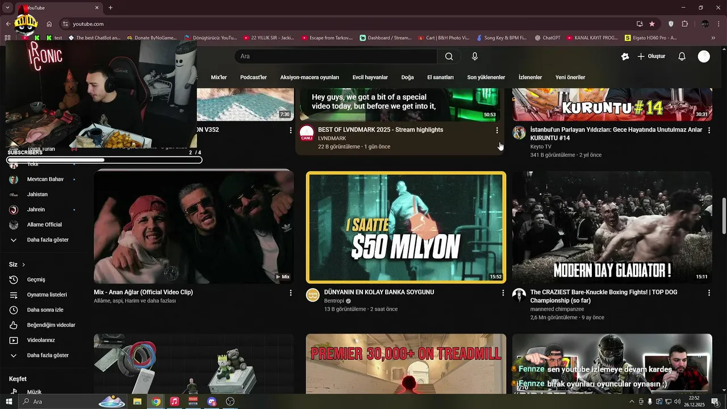The width and height of the screenshot is (727, 409).
Task: Click the Oluştur create button
Action: coord(651,56)
